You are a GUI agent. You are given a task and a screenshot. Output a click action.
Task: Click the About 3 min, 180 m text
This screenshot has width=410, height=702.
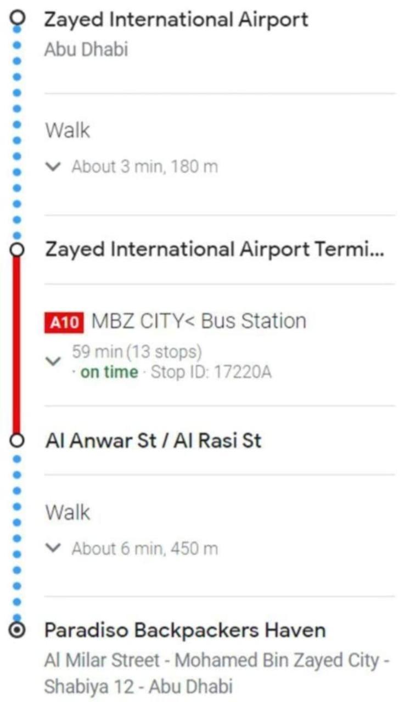coord(145,167)
